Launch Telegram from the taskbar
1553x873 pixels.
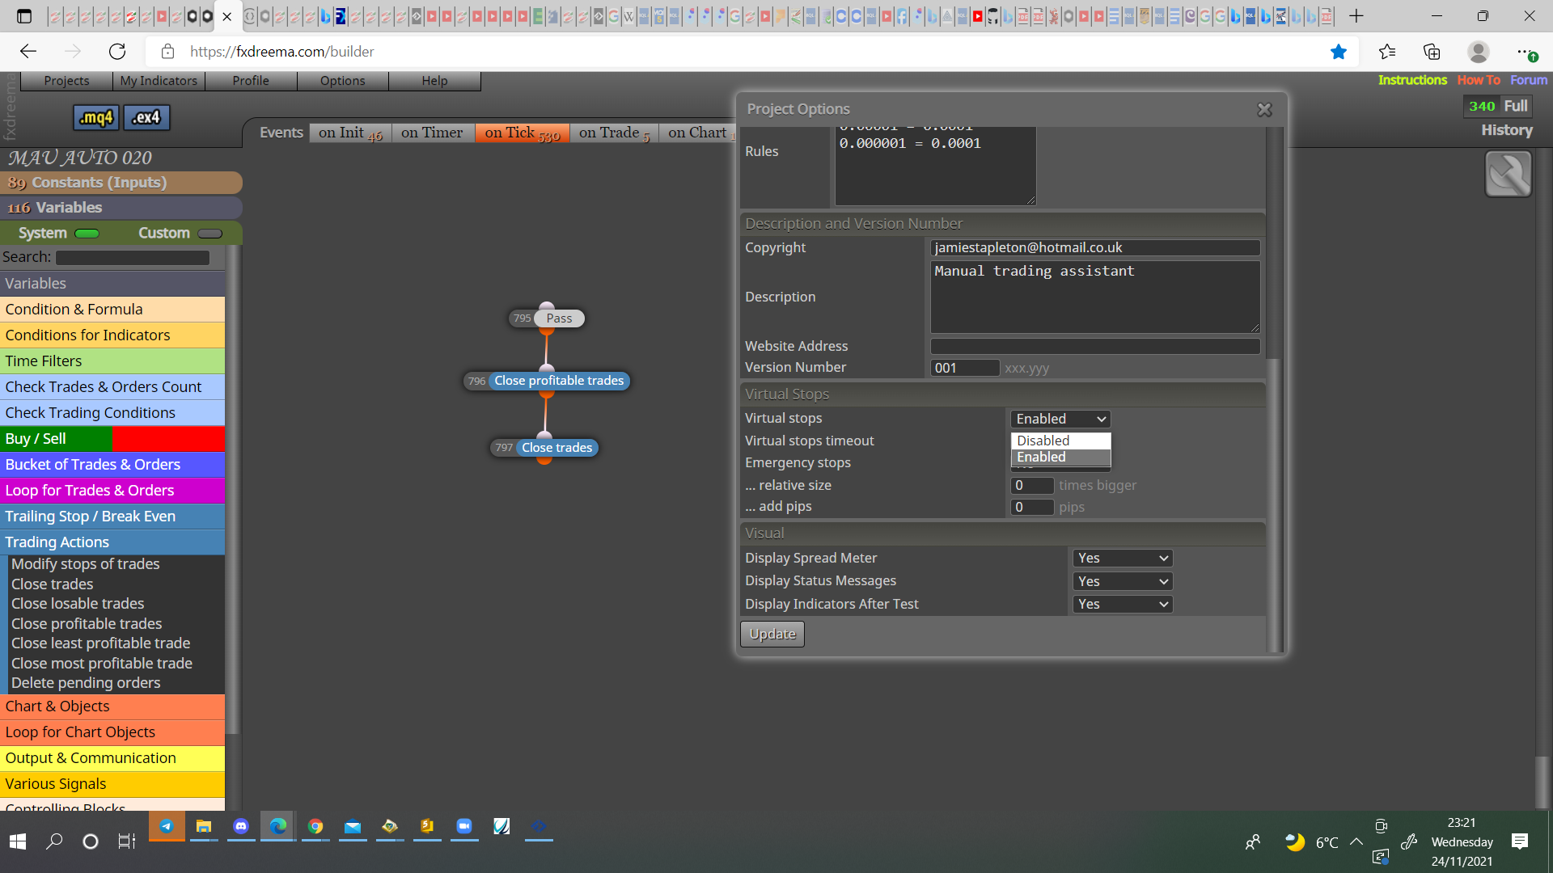click(167, 826)
